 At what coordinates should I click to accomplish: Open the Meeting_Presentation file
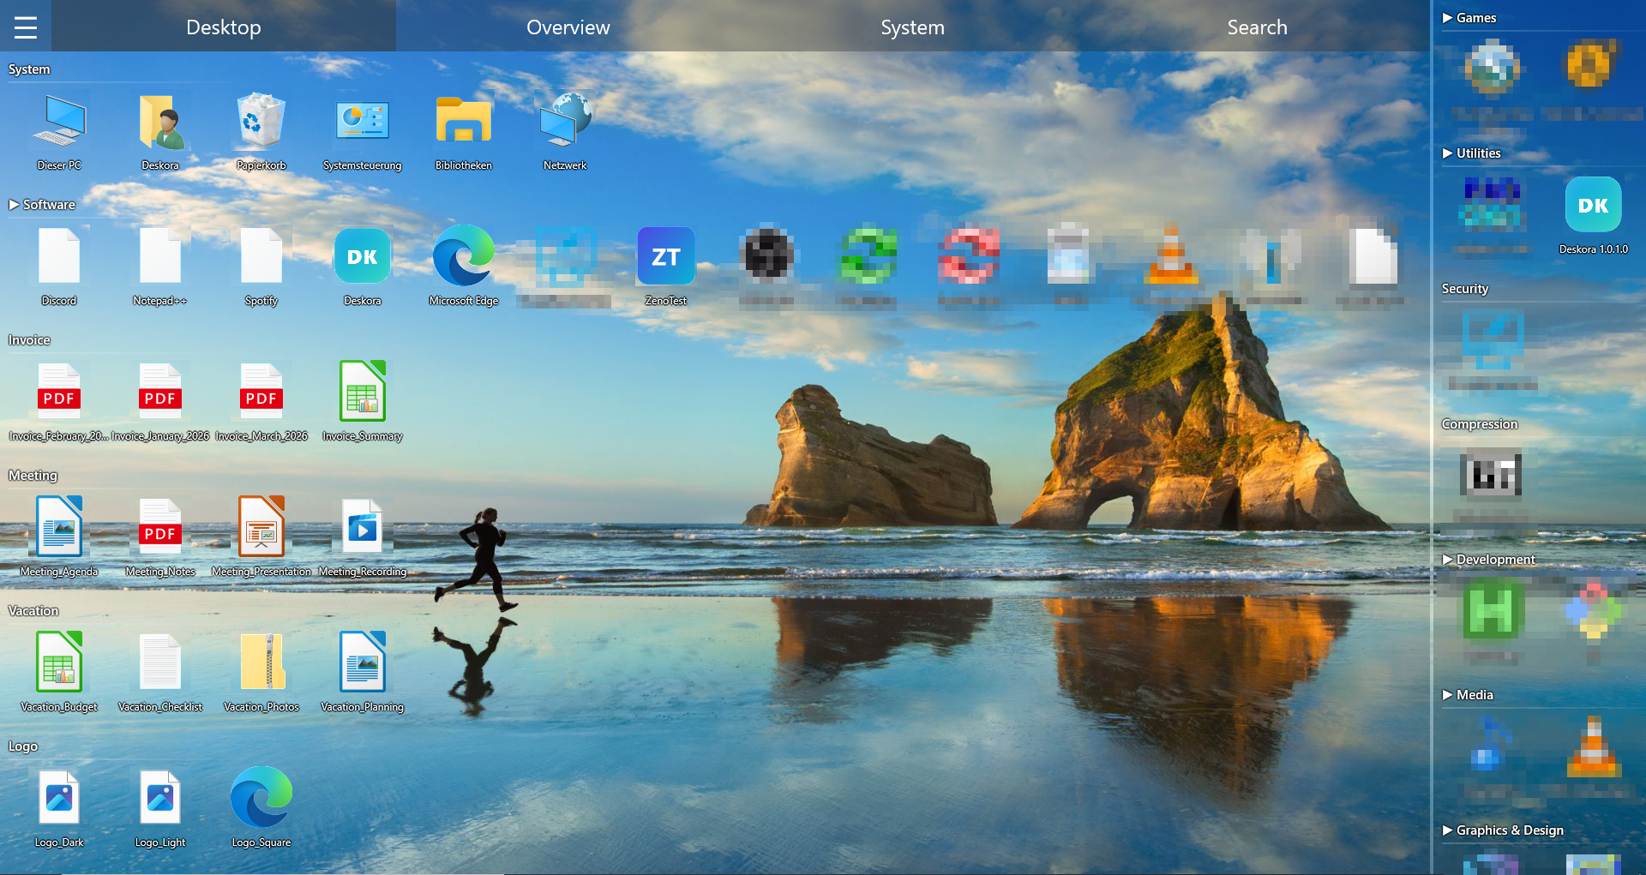tap(261, 526)
